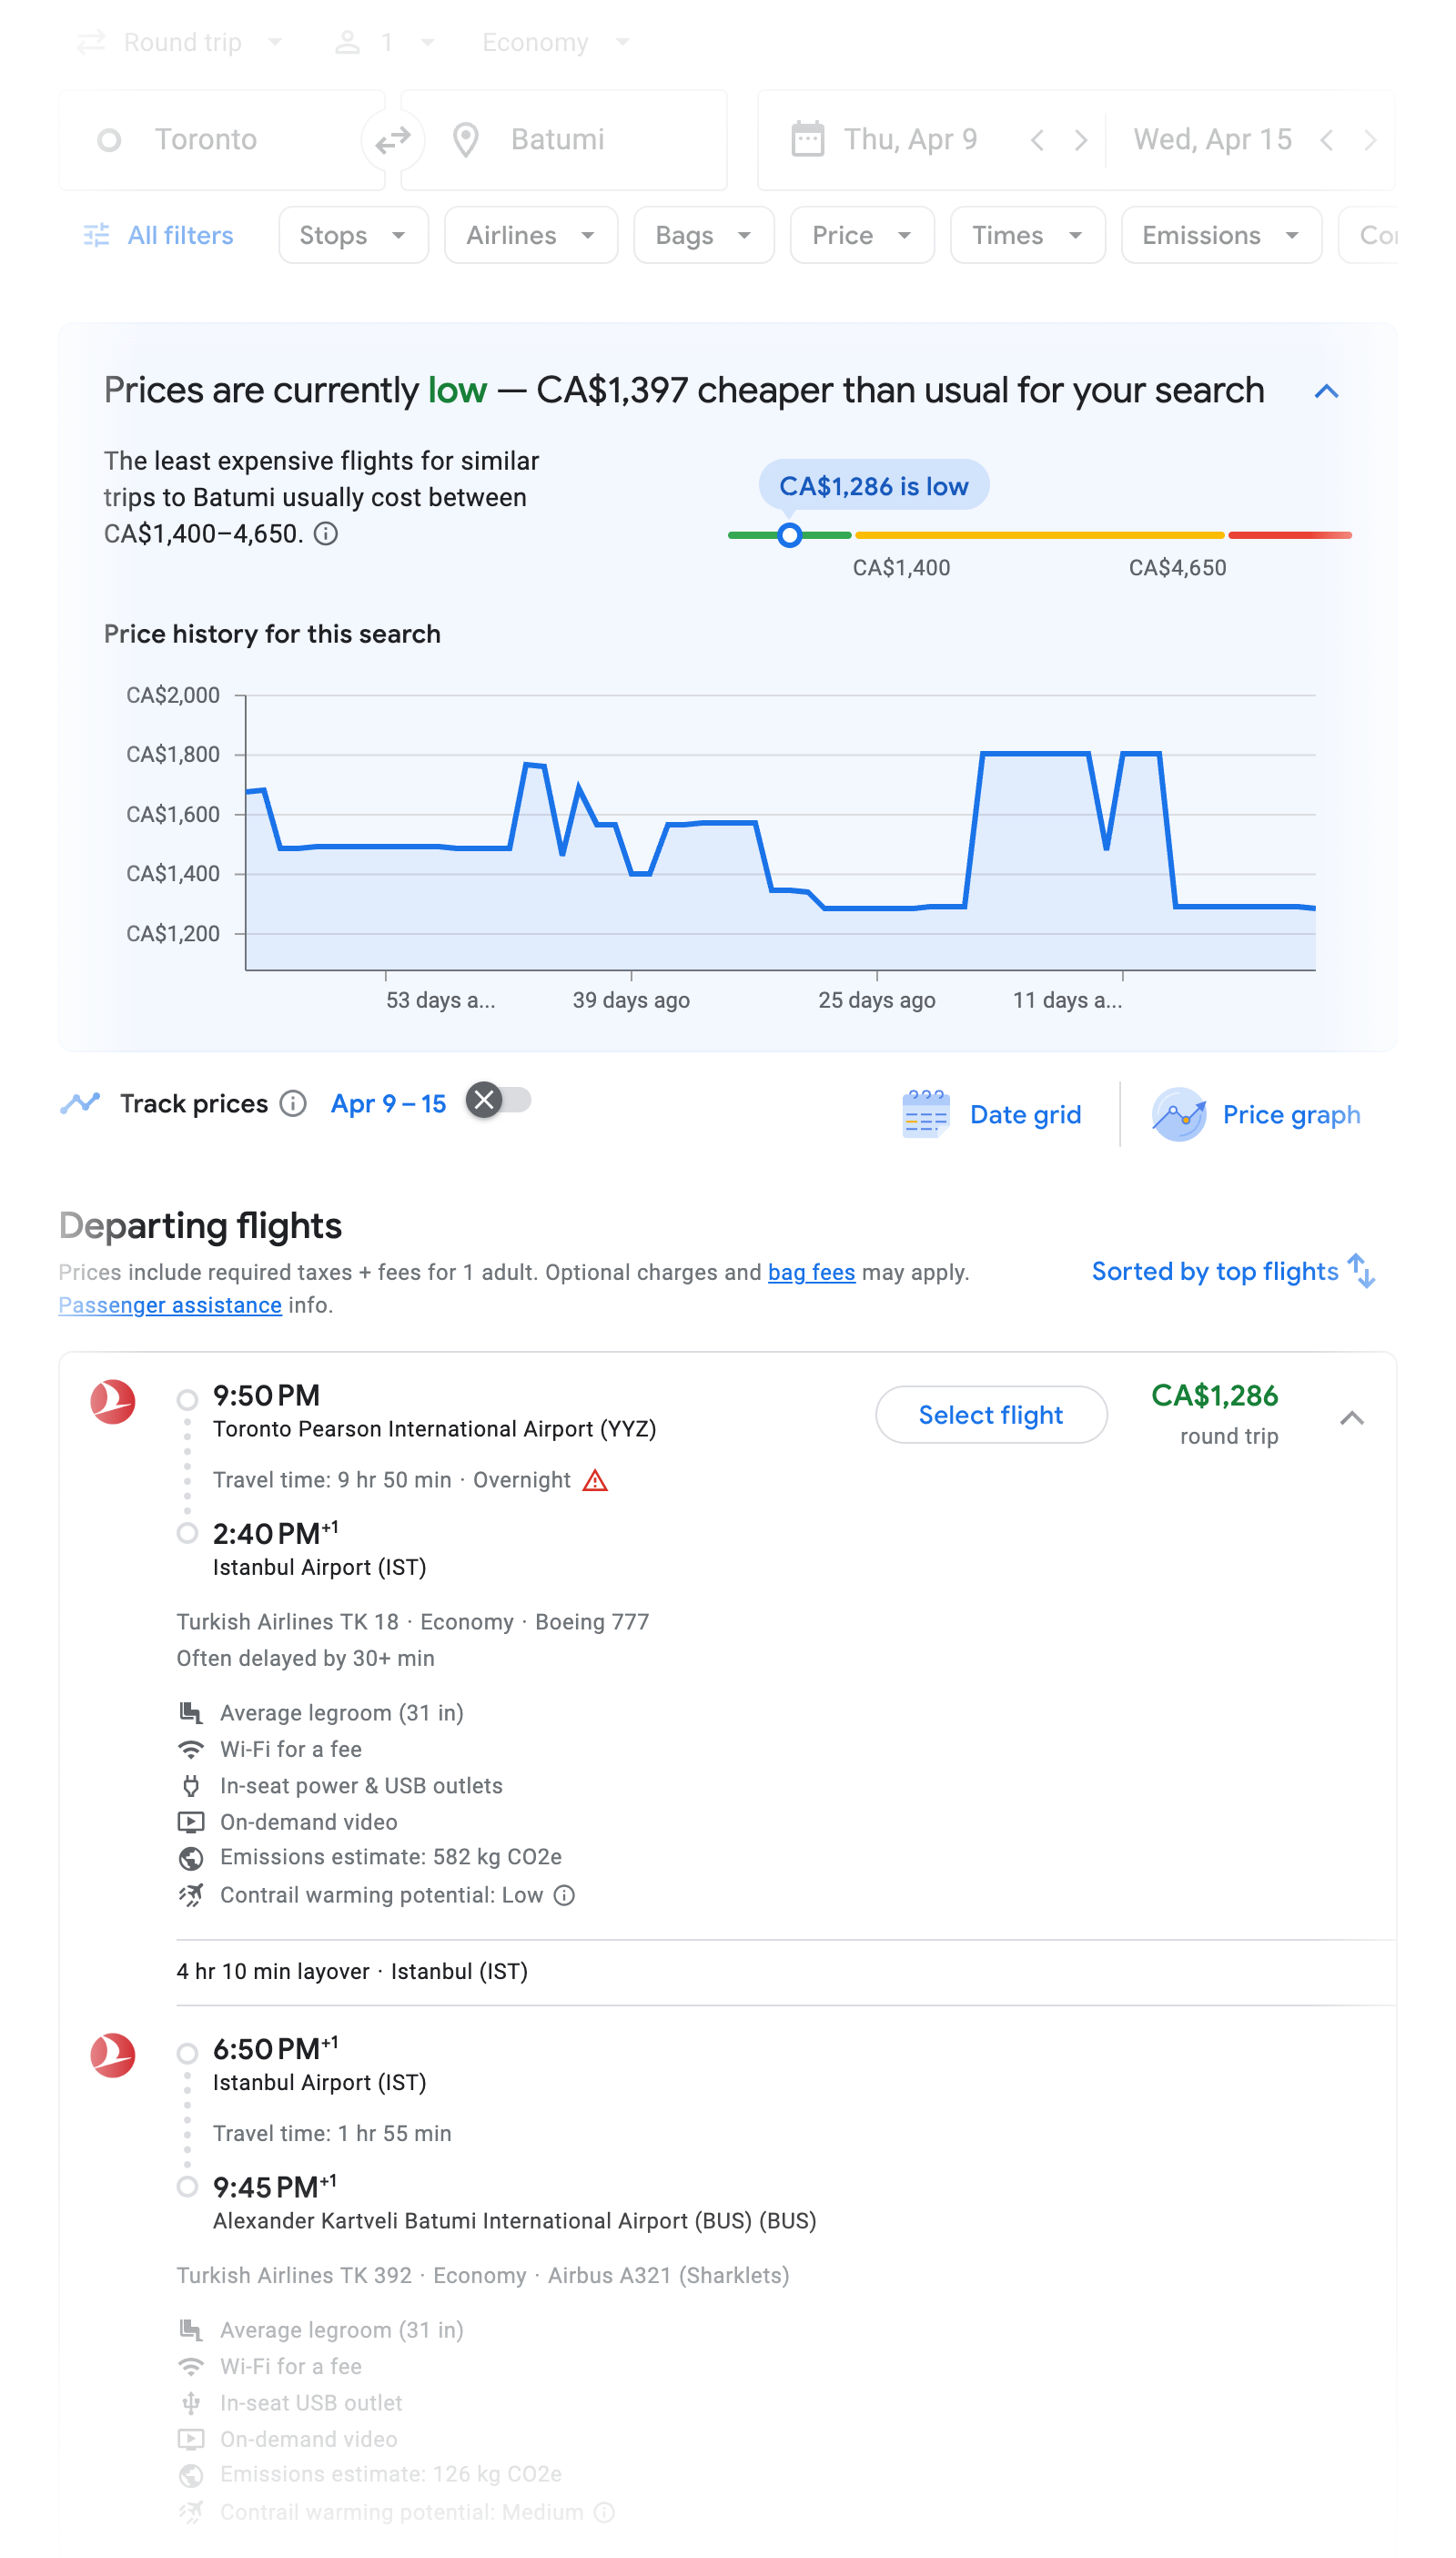Collapse the price insights section
The height and width of the screenshot is (2558, 1456).
coord(1327,392)
